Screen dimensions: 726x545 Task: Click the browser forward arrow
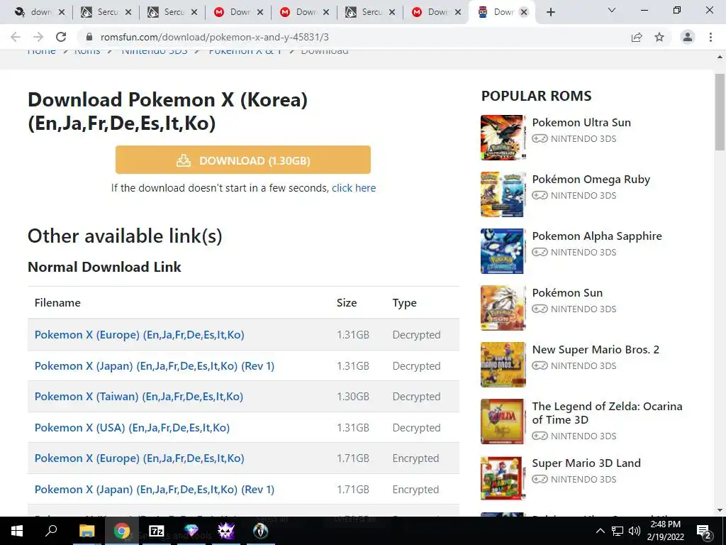(38, 37)
